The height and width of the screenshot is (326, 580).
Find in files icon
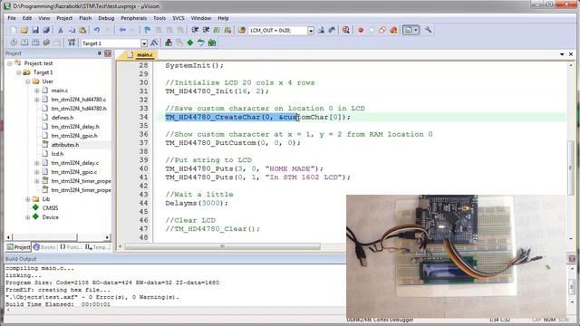click(242, 30)
